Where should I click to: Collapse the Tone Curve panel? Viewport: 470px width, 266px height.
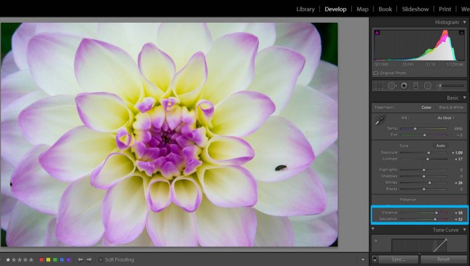pos(464,230)
